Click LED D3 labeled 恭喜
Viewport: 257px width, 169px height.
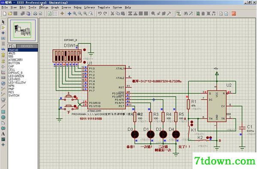coord(135,134)
